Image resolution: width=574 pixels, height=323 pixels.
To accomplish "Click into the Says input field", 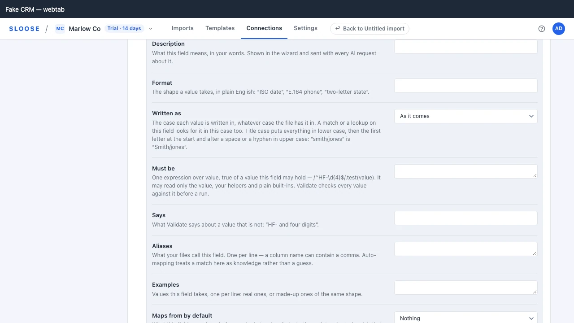I will click(x=466, y=218).
